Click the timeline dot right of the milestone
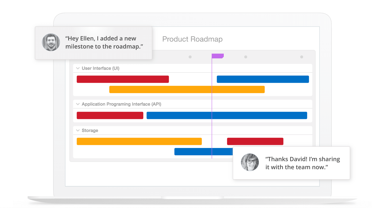The image size is (373, 208). point(246,57)
